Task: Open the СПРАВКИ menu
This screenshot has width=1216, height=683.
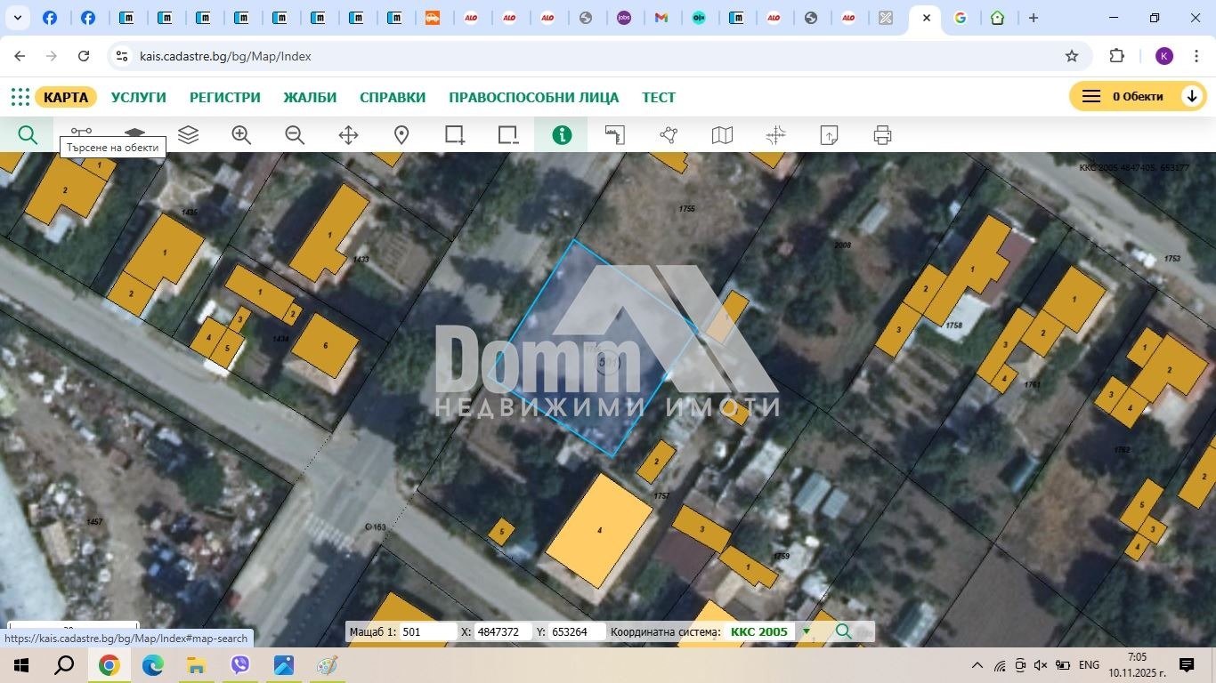Action: coord(393,97)
